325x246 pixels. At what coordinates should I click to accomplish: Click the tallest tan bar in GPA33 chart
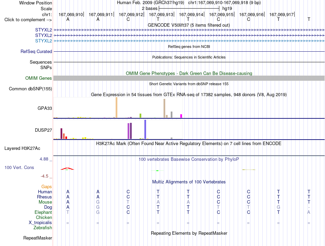(x=116, y=107)
